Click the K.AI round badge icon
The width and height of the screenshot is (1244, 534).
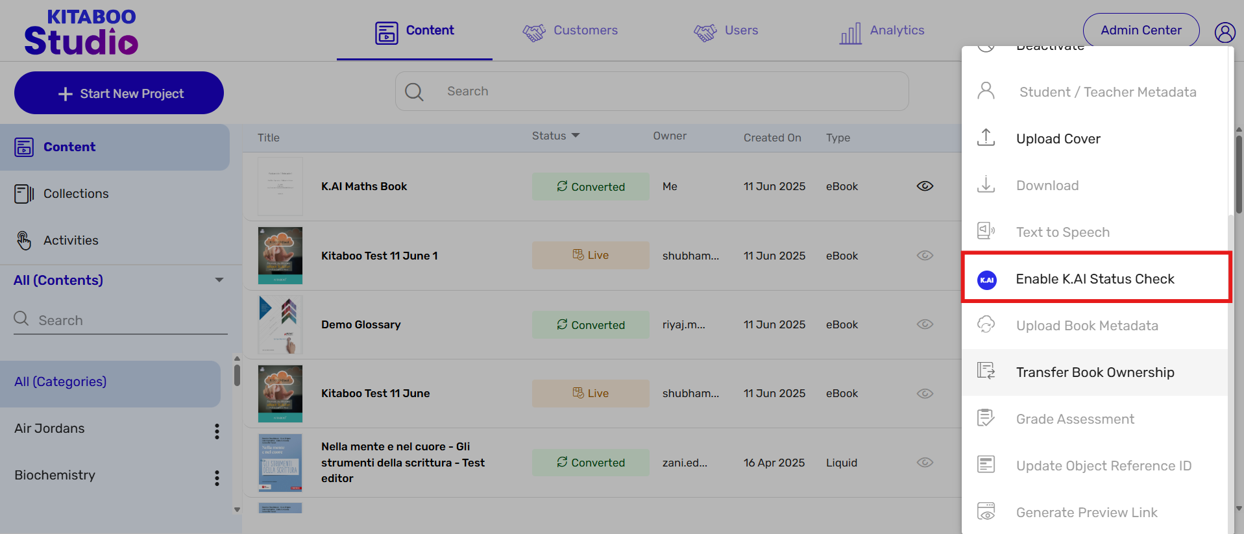pos(987,280)
